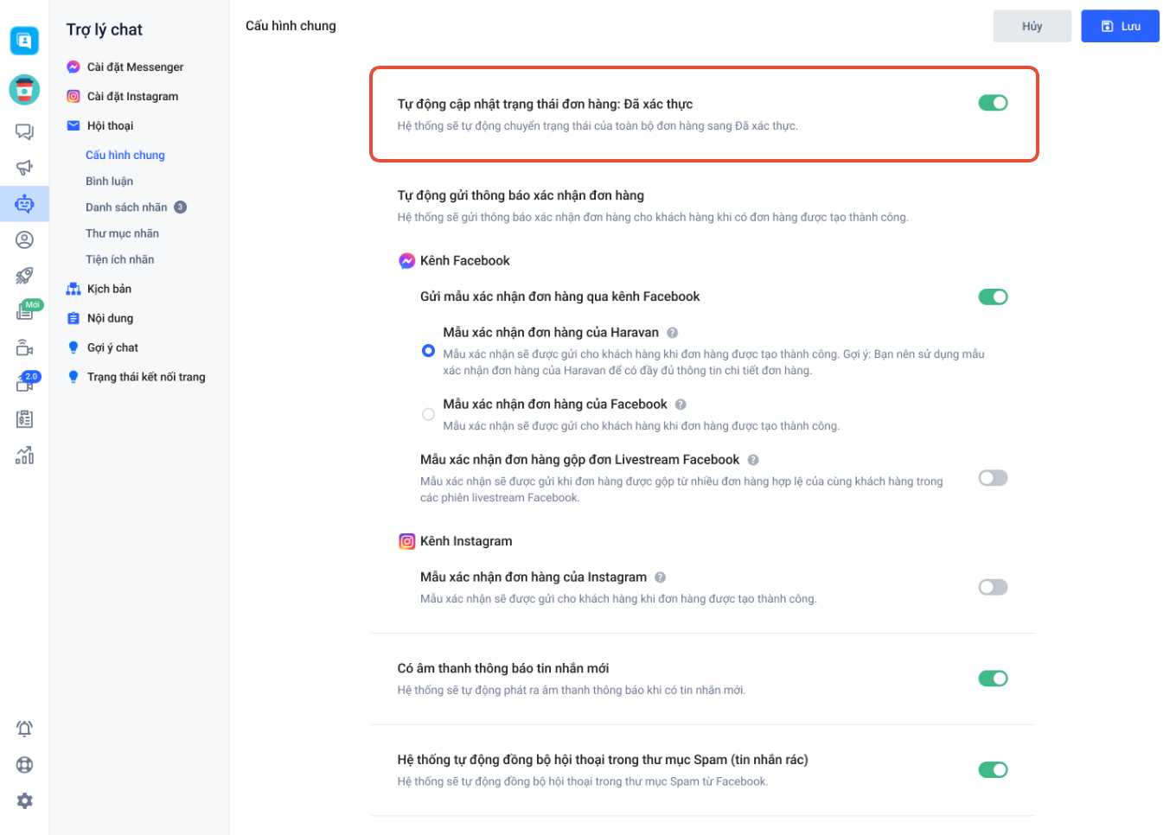Click the Instagram icon beside Cài đặt Instagram
This screenshot has height=835, width=1176.
click(73, 96)
